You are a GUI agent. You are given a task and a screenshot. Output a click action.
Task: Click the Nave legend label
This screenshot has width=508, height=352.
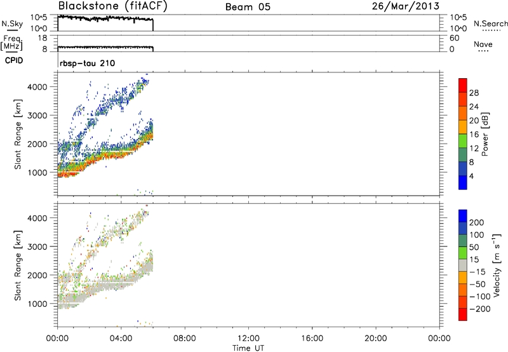[483, 44]
